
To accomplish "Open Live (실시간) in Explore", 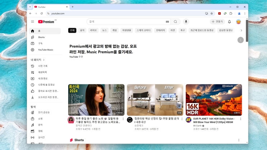I will click(45, 137).
